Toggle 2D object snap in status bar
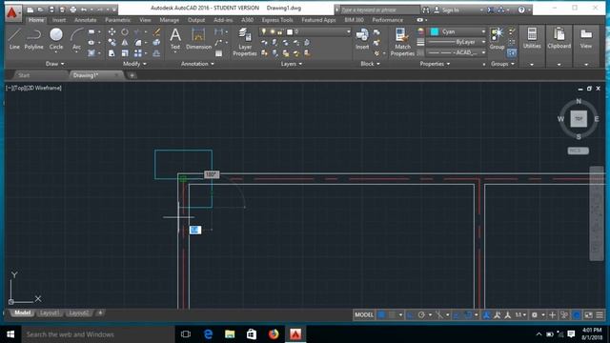 tap(468, 315)
